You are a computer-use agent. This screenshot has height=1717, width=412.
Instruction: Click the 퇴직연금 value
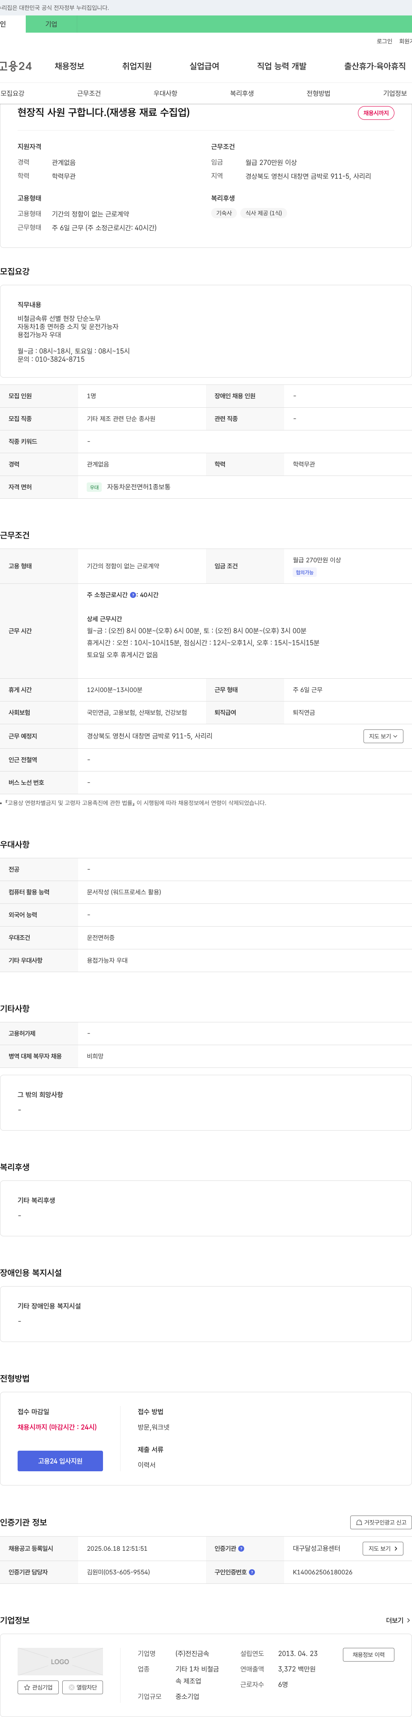[304, 713]
